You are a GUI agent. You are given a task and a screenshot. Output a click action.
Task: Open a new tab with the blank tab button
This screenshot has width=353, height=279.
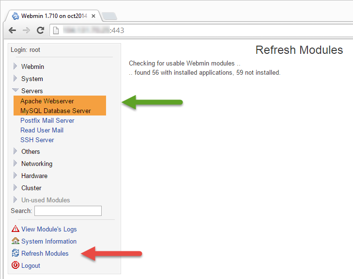pos(109,16)
